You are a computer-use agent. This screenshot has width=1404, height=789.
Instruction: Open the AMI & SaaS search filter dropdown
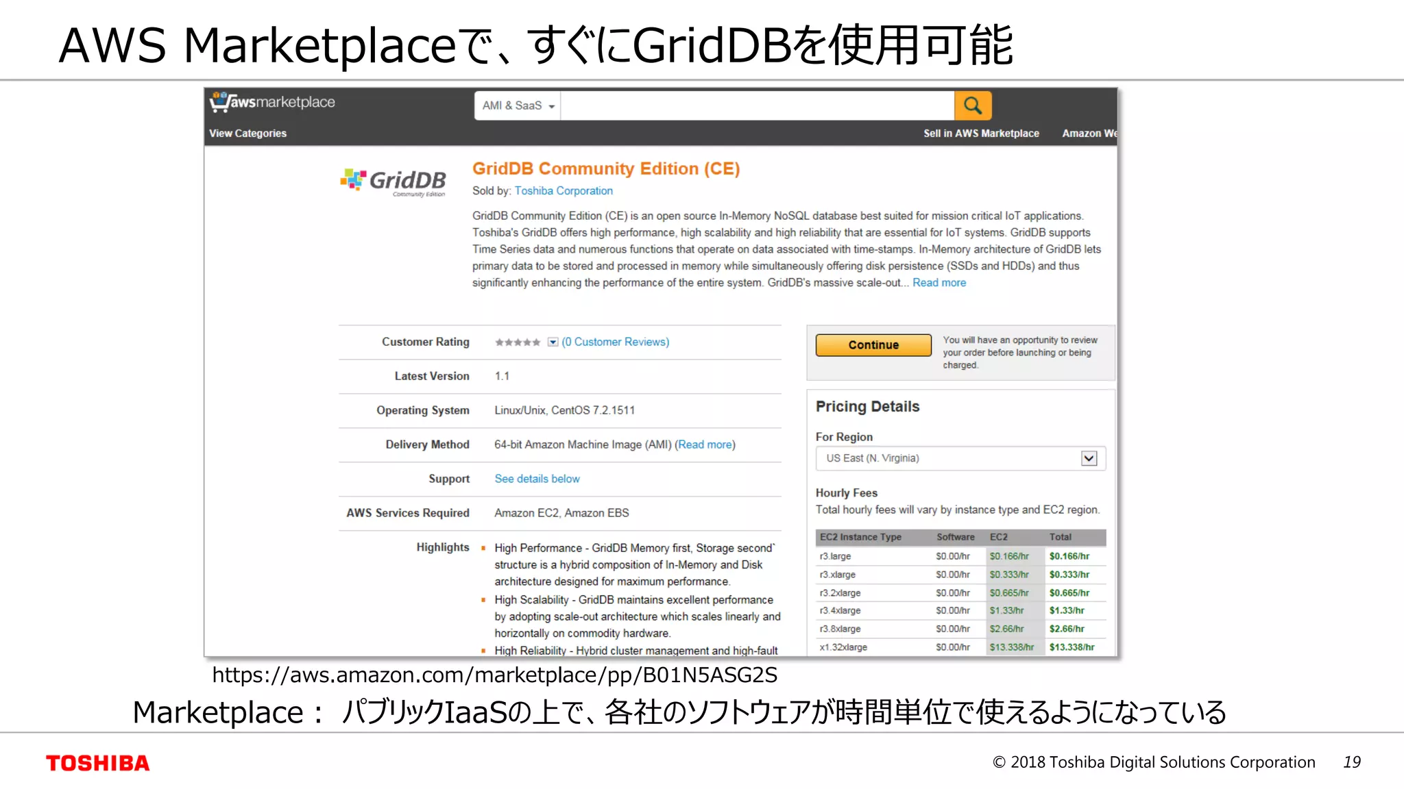(x=518, y=105)
